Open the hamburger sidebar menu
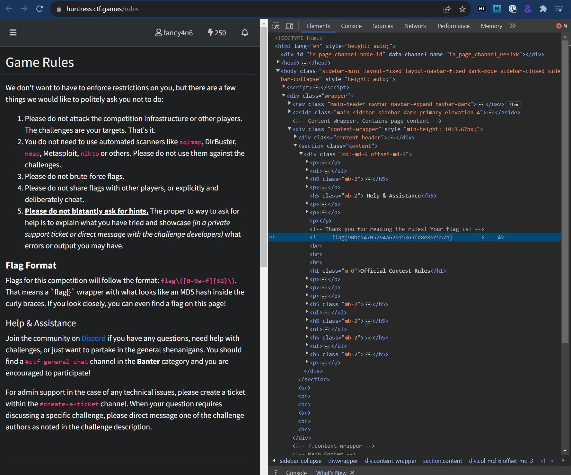 click(x=13, y=32)
